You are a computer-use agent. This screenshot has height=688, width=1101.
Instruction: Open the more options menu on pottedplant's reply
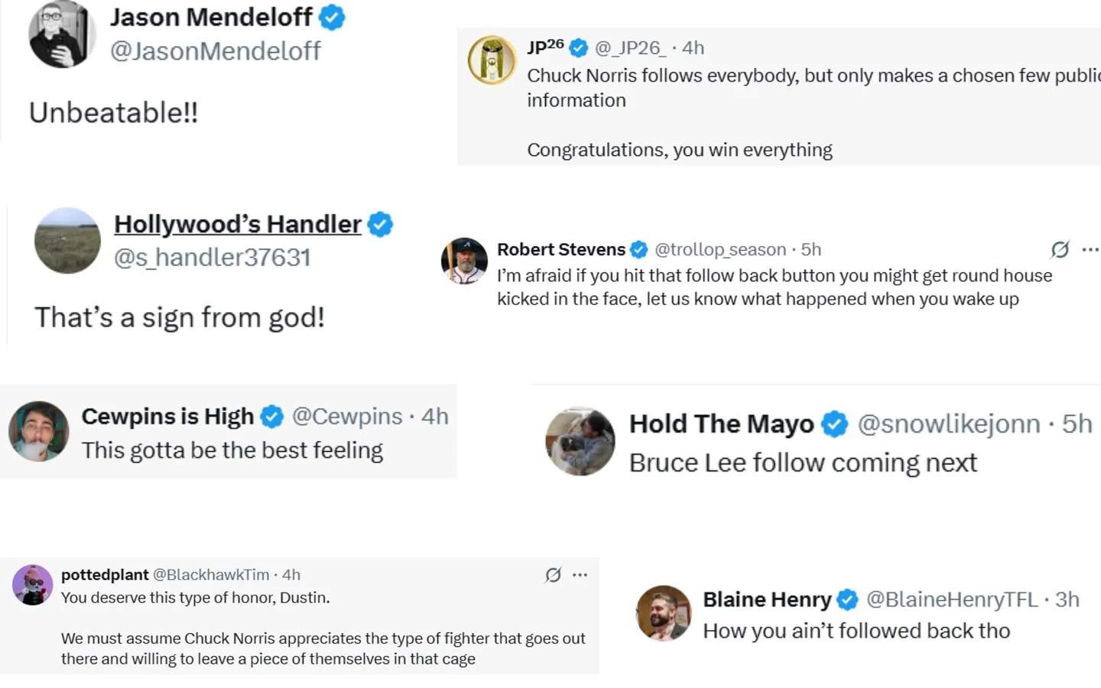580,575
